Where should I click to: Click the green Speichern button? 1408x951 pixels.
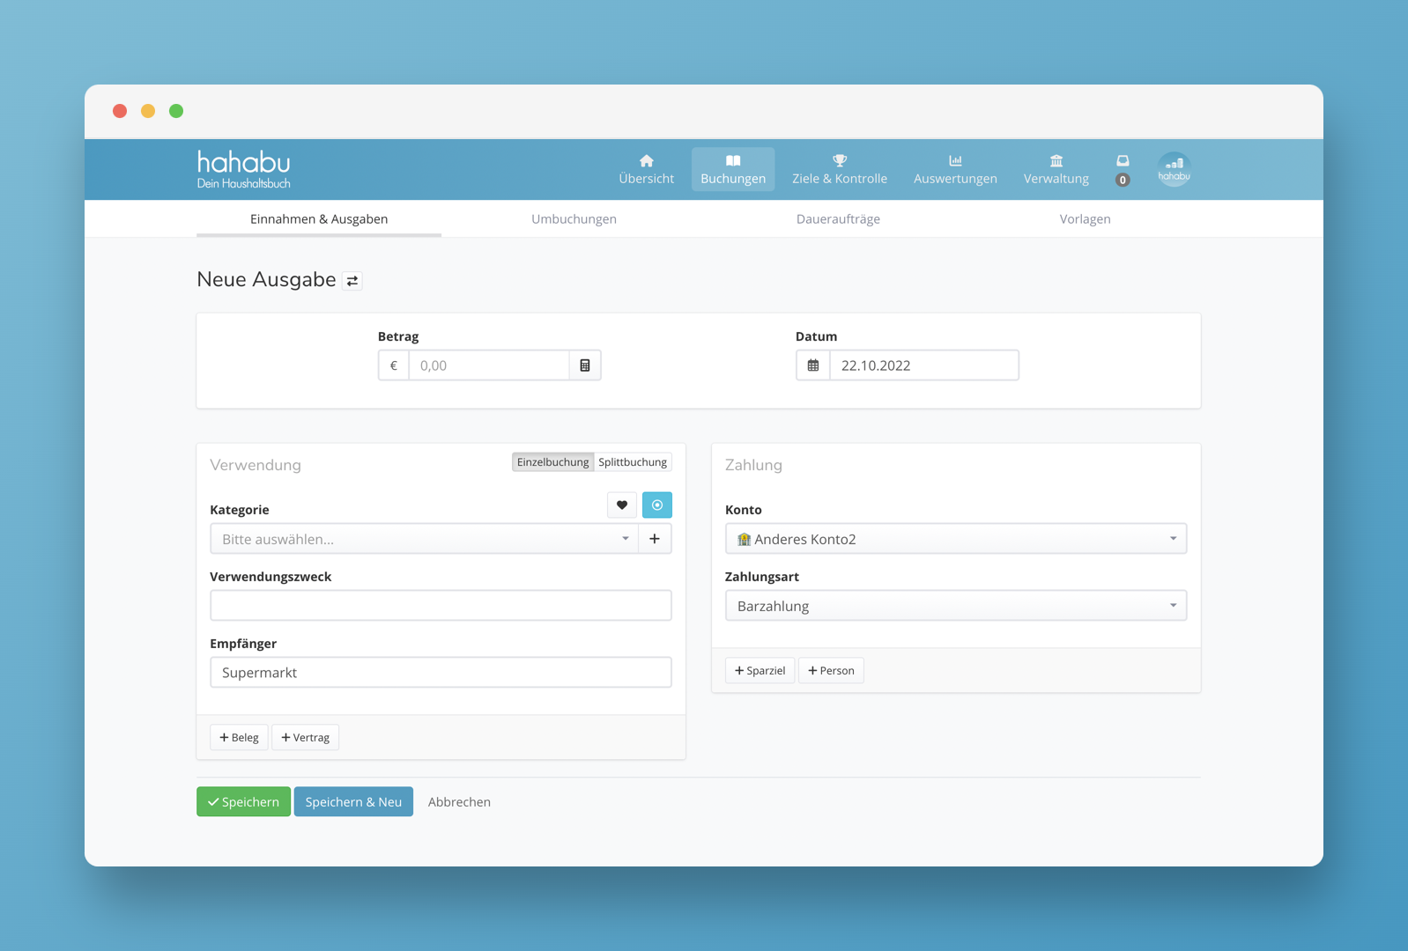tap(243, 802)
